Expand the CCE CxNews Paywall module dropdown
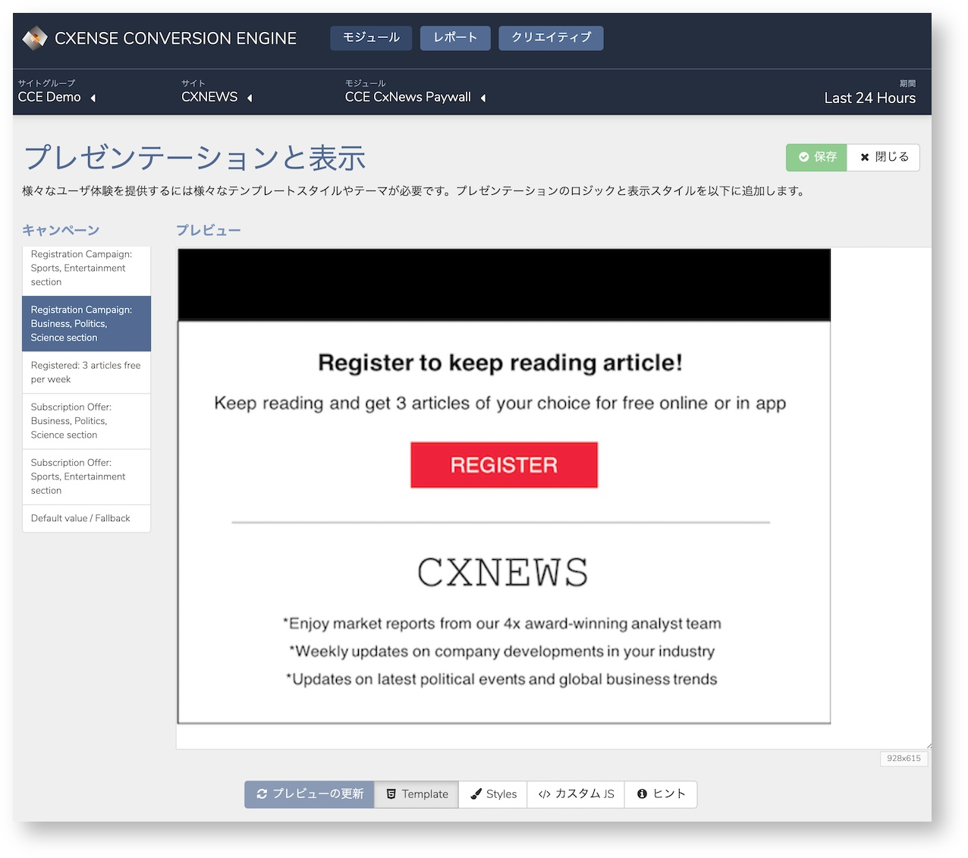The height and width of the screenshot is (858, 968). [x=483, y=98]
